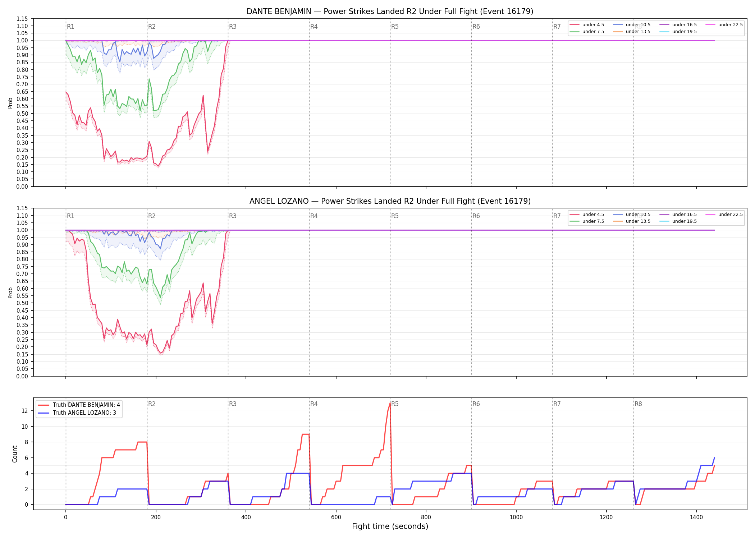Click the R5 round marker in DANTE BENJAMIN chart
Image resolution: width=755 pixels, height=539 pixels.
(395, 27)
